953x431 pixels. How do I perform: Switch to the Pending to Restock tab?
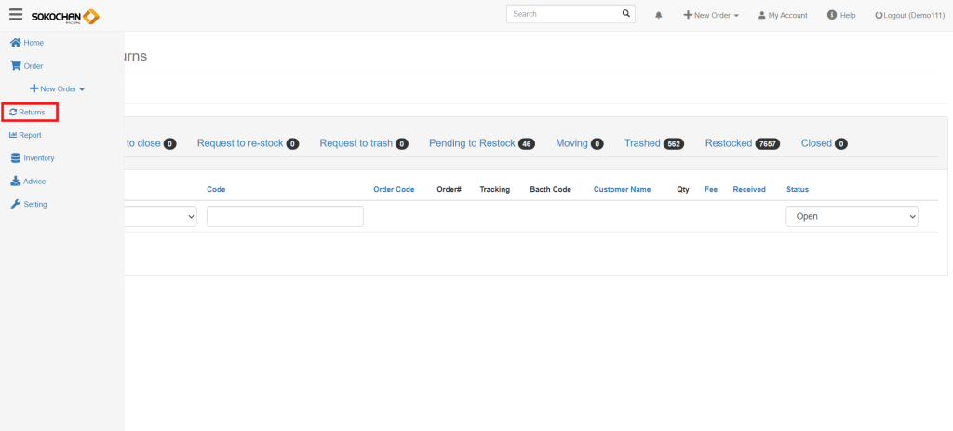pyautogui.click(x=471, y=143)
